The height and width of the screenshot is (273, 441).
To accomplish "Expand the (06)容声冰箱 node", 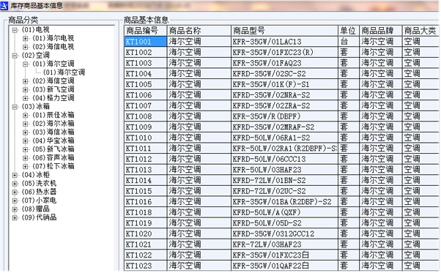I will [26, 158].
